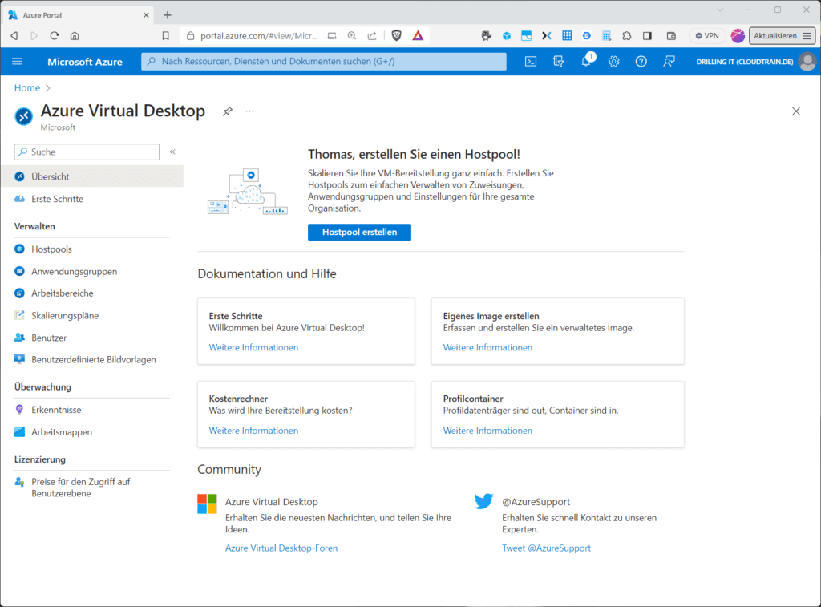Share this page icon in address bar
This screenshot has height=607, width=821.
[372, 35]
